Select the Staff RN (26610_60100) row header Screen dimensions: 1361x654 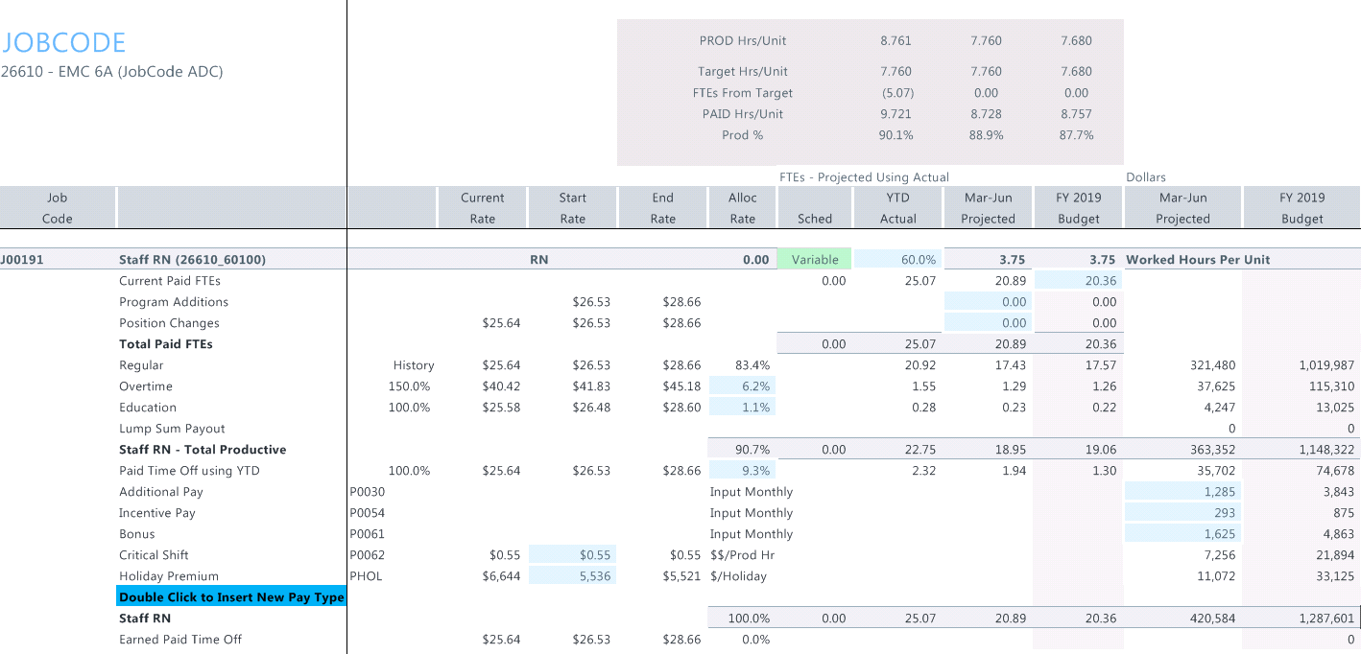point(192,259)
